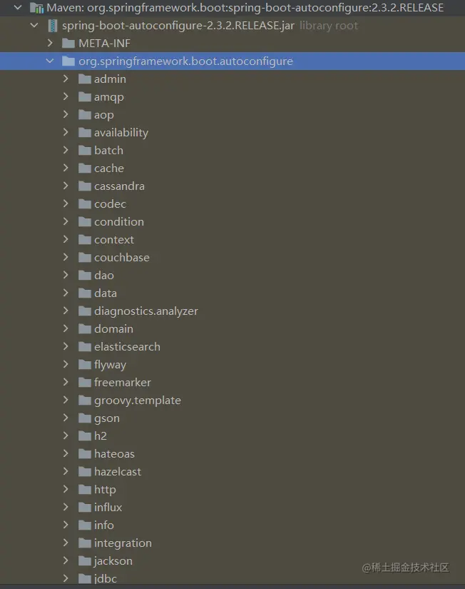Click the couchbase folder icon
This screenshot has height=589, width=465.
coord(85,257)
